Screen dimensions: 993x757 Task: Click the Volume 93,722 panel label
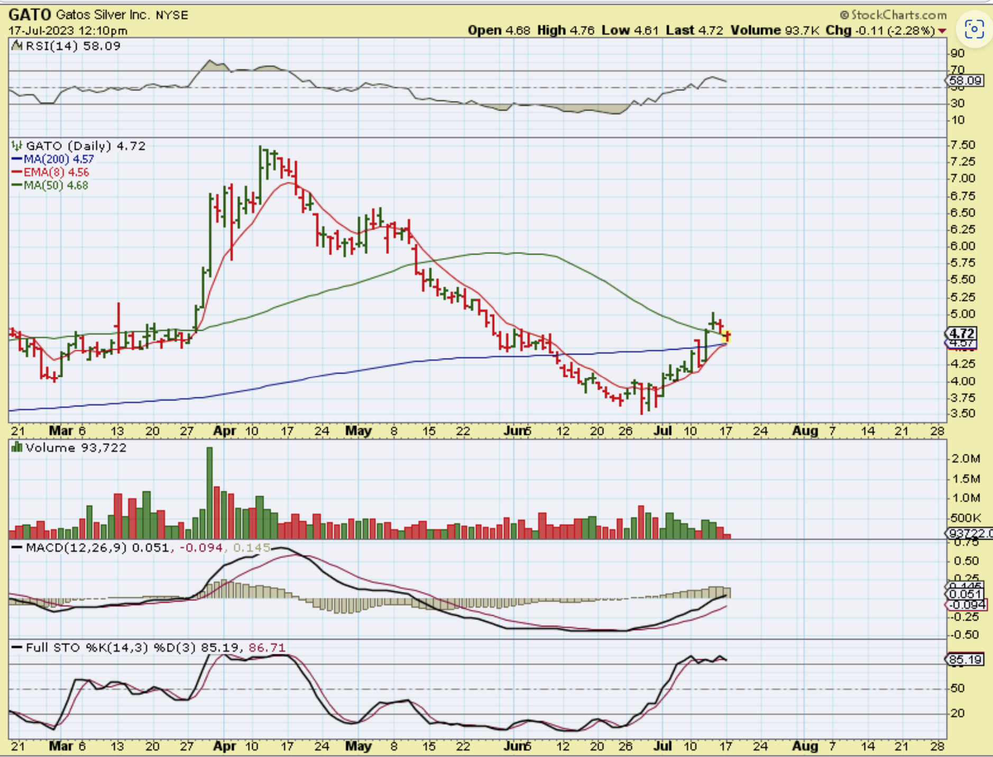pos(76,448)
